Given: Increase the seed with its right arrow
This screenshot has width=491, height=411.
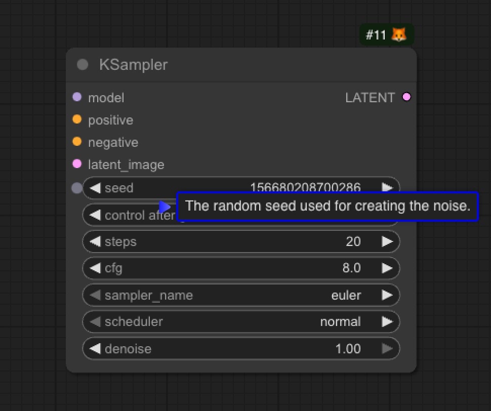Looking at the screenshot, I should coord(388,188).
